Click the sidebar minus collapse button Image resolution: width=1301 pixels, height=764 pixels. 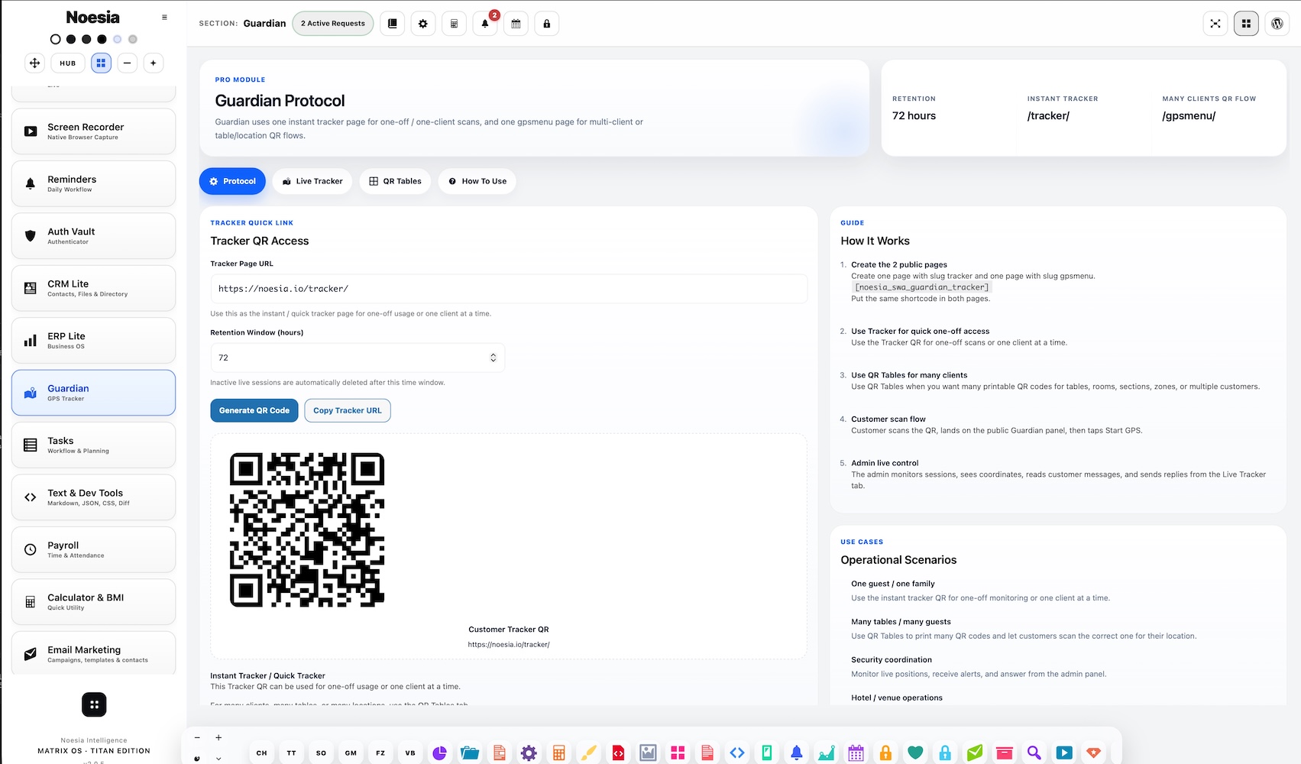tap(128, 63)
